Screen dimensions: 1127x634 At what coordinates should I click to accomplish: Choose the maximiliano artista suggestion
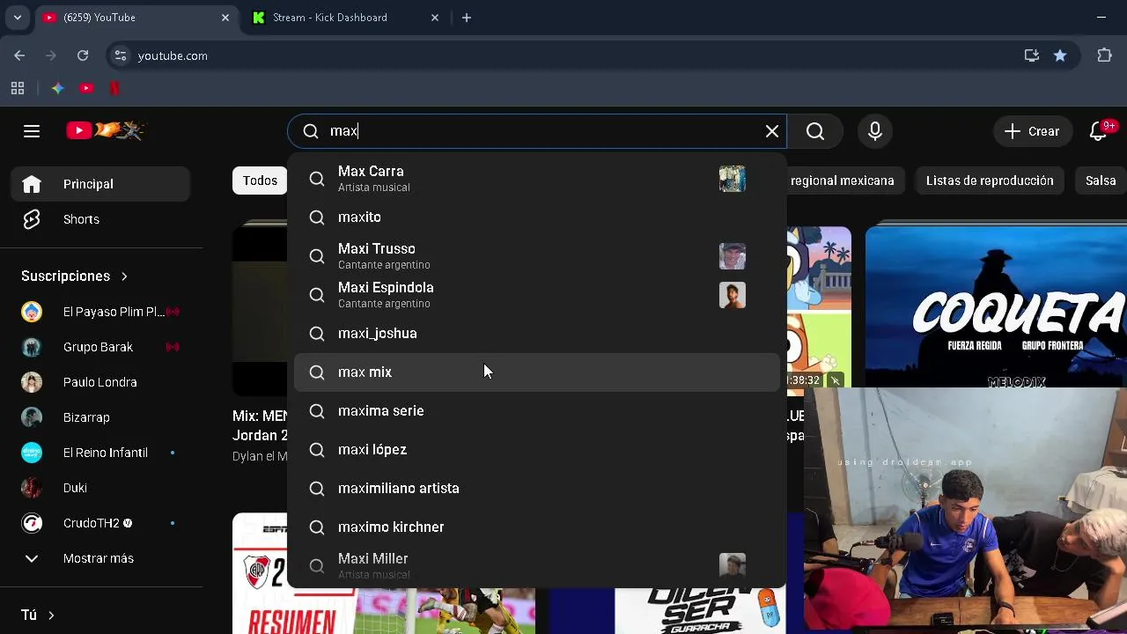(536, 488)
